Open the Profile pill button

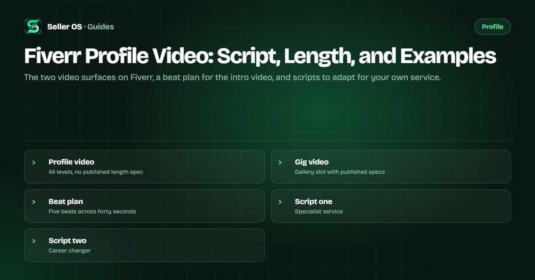click(x=493, y=27)
